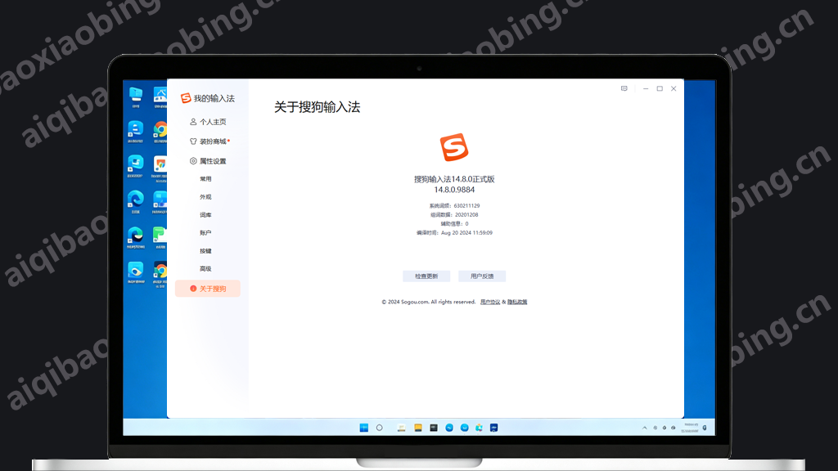Click the circular search icon on the taskbar

coord(380,428)
